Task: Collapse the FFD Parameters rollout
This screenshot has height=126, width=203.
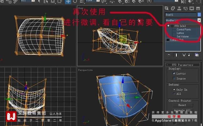Action: [x=183, y=65]
